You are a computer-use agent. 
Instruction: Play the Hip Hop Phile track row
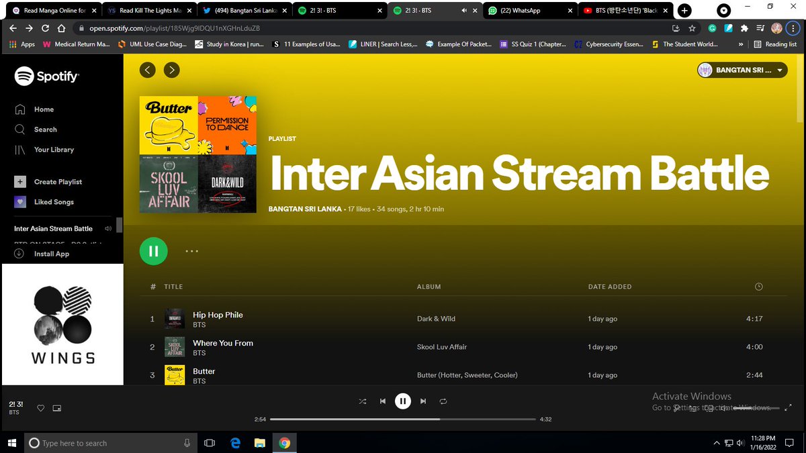pyautogui.click(x=463, y=319)
